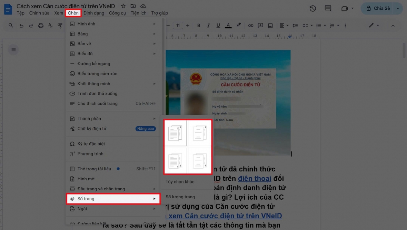Expand the Bản vẽ submenu
The image size is (407, 230).
click(113, 43)
